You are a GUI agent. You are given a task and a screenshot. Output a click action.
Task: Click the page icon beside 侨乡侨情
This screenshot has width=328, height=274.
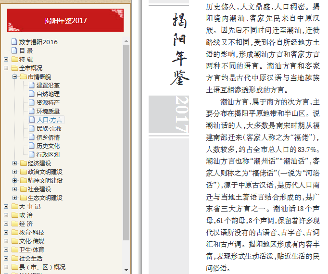pyautogui.click(x=32, y=137)
